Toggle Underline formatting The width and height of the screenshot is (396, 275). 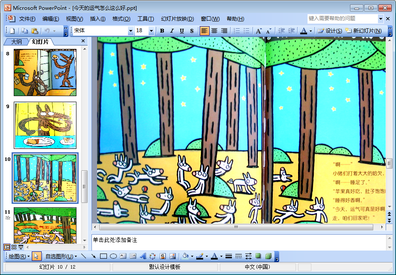click(182, 31)
